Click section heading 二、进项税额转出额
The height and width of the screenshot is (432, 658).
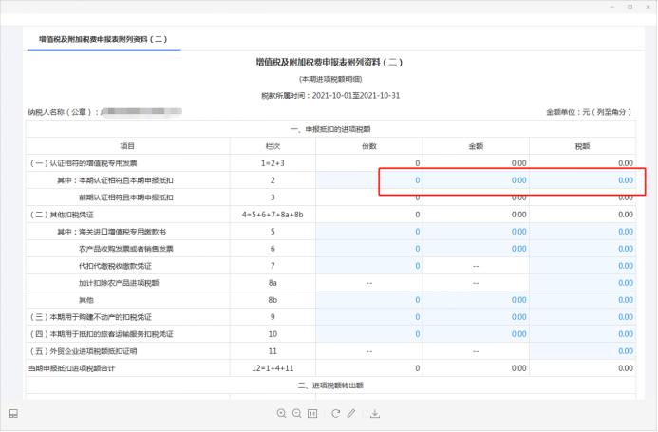pyautogui.click(x=330, y=385)
